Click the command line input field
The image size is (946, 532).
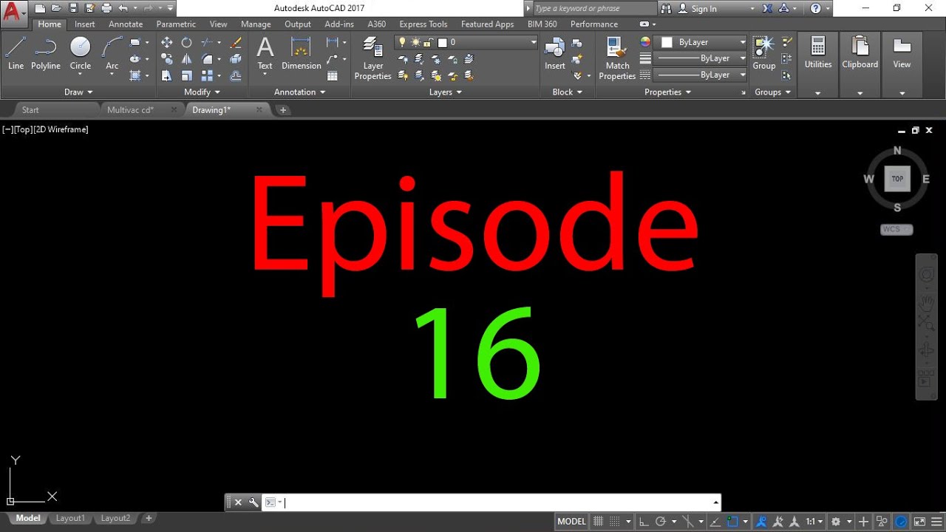tap(492, 502)
